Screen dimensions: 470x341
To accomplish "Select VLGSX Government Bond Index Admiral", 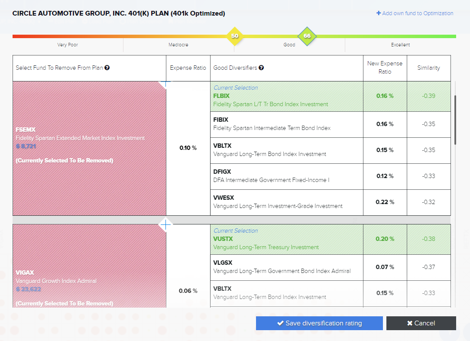I will click(286, 267).
